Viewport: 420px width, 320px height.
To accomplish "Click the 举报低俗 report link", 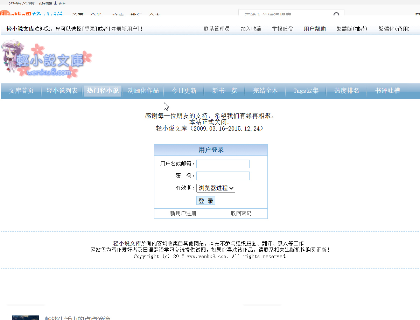I will click(282, 29).
